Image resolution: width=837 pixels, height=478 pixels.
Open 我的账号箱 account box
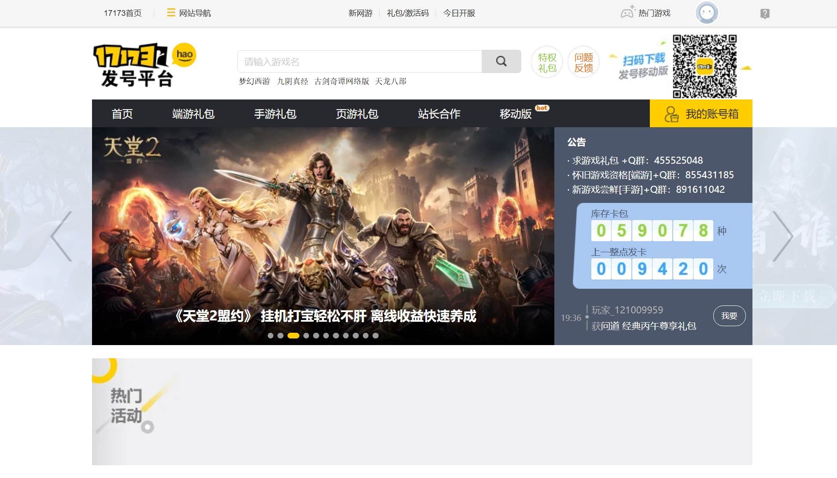pyautogui.click(x=701, y=114)
